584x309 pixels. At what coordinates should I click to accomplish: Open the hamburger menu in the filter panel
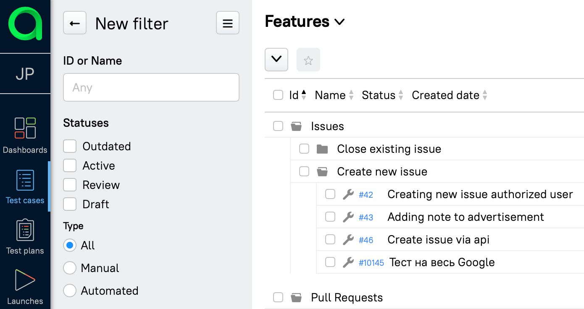[x=227, y=23]
